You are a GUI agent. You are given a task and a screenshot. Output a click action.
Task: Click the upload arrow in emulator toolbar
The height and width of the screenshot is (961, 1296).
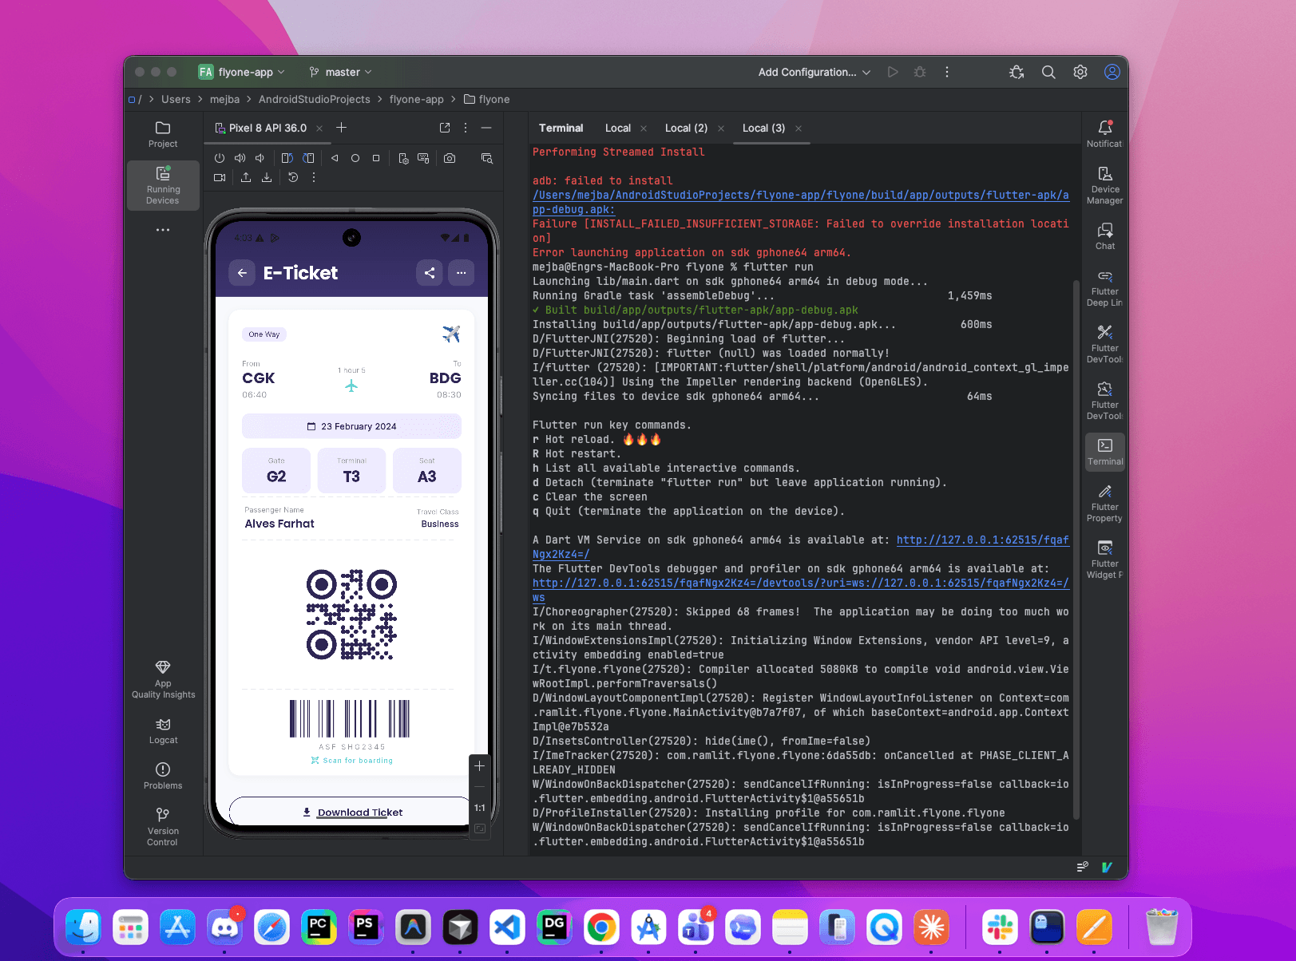(246, 177)
